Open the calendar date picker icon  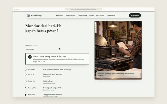59,49
